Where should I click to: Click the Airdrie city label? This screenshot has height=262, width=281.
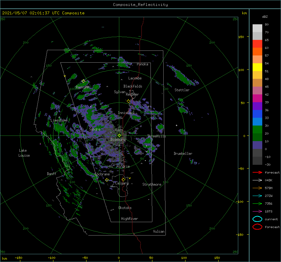click(123, 166)
